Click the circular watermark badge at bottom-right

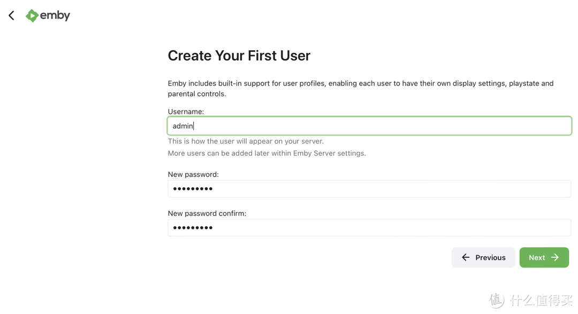coord(497,300)
